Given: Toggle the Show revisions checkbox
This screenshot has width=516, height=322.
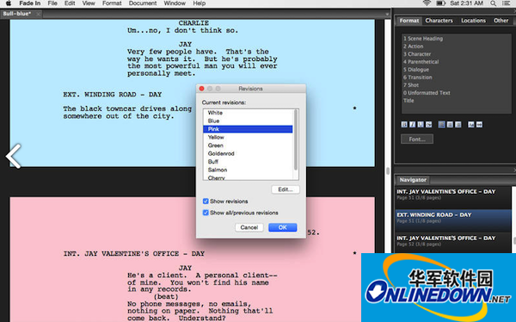Looking at the screenshot, I should point(206,201).
